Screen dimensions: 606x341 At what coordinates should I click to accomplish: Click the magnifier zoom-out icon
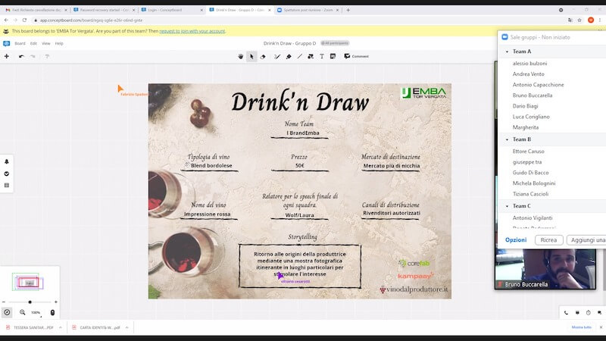23,312
